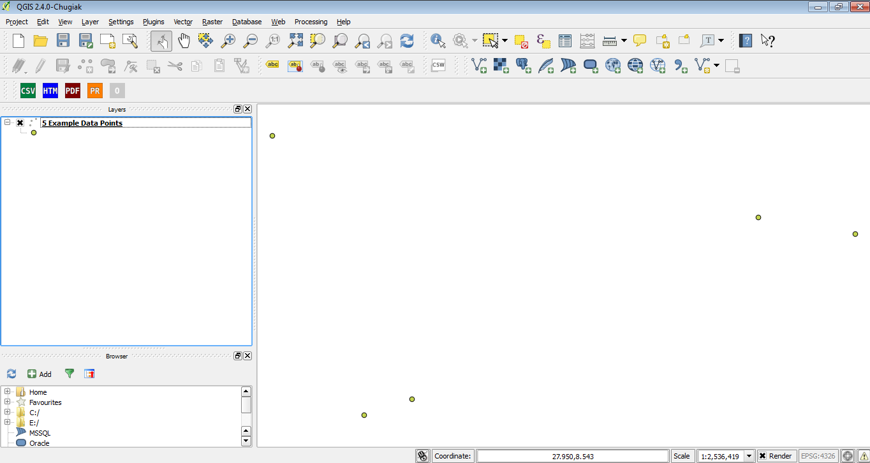Image resolution: width=870 pixels, height=463 pixels.
Task: Open the Measure tool dropdown arrow
Action: (624, 41)
